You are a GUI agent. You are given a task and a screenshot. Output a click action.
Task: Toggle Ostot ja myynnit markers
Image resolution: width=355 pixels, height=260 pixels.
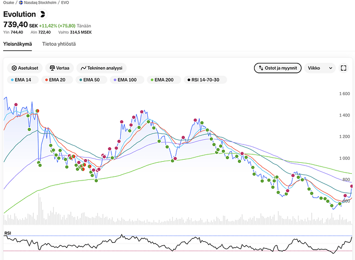tap(277, 68)
